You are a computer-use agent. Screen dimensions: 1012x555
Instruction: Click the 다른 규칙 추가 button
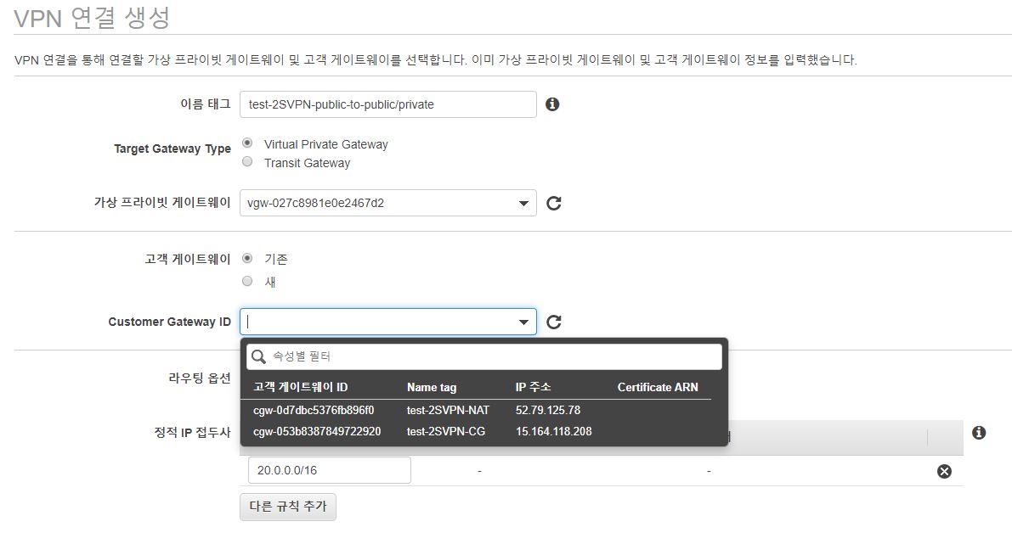click(288, 507)
